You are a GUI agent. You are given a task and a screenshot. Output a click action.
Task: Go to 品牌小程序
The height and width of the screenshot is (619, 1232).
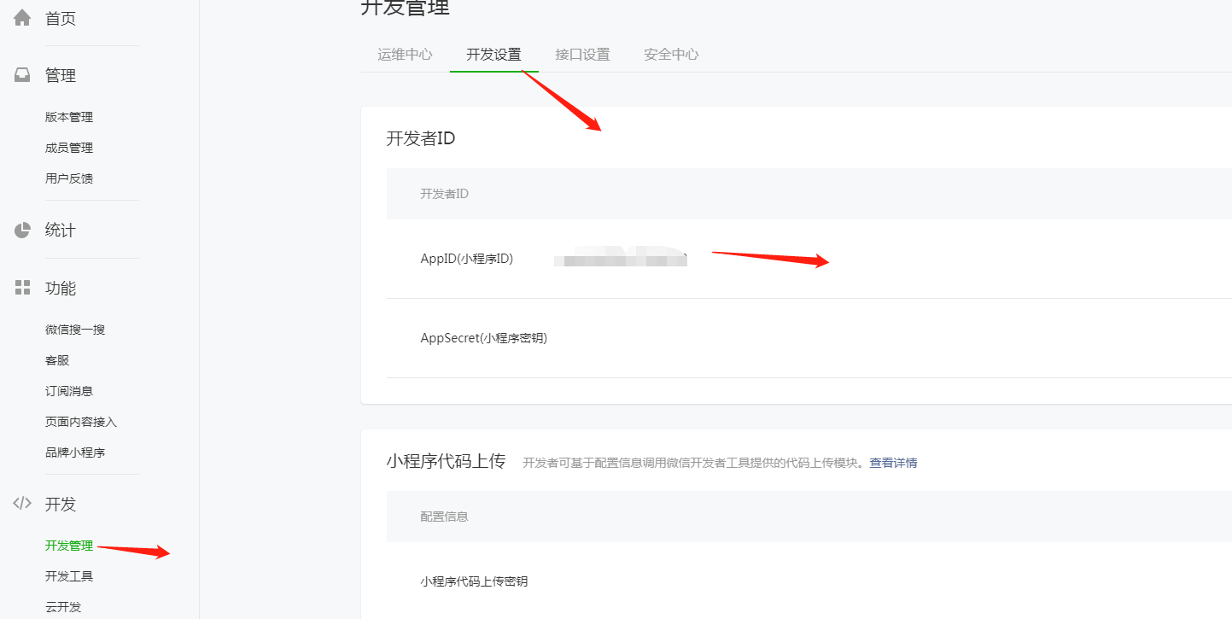click(75, 453)
